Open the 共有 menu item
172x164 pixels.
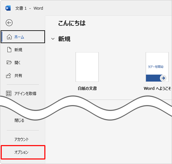pyautogui.click(x=23, y=75)
